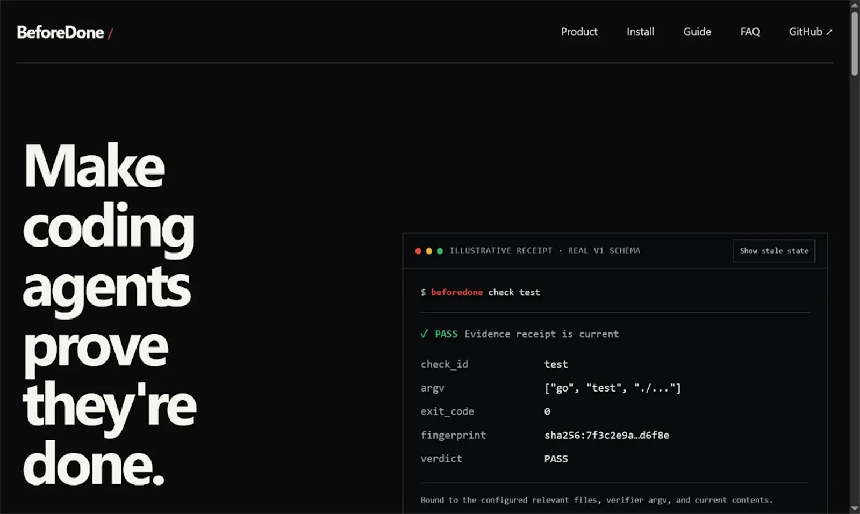This screenshot has height=514, width=860.
Task: Click the page vertical scrollbar thumb
Action: point(855,43)
